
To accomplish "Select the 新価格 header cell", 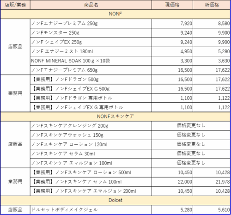I will pyautogui.click(x=212, y=5).
